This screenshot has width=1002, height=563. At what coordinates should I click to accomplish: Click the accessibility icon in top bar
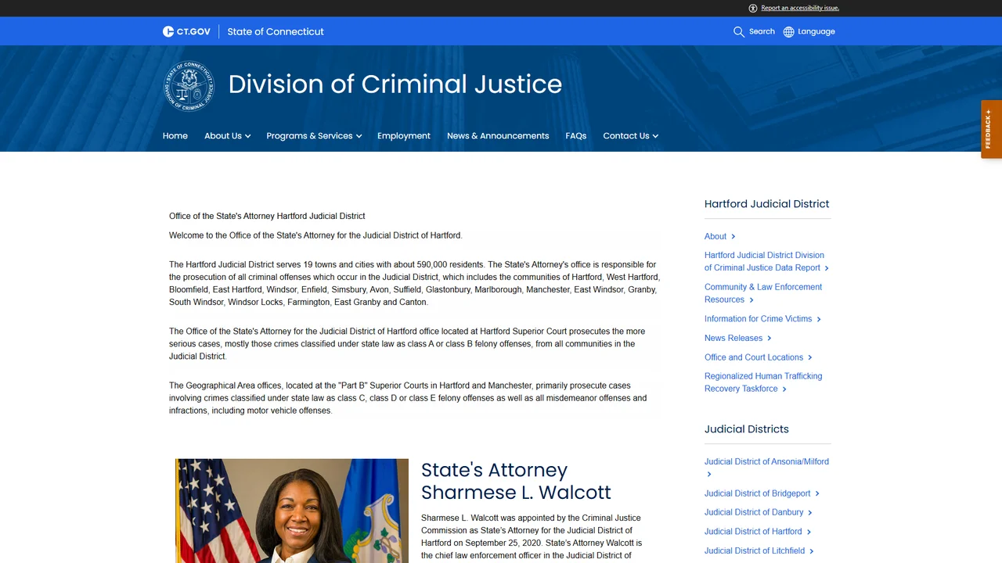pos(753,8)
